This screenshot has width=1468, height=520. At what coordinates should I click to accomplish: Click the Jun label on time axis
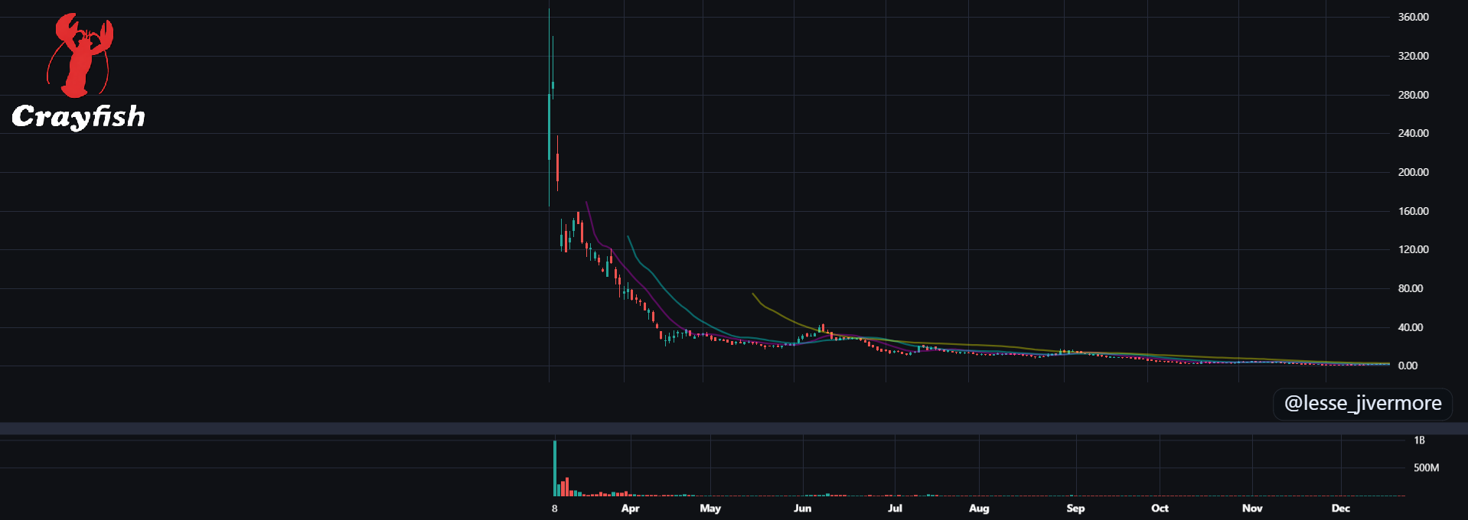point(802,509)
